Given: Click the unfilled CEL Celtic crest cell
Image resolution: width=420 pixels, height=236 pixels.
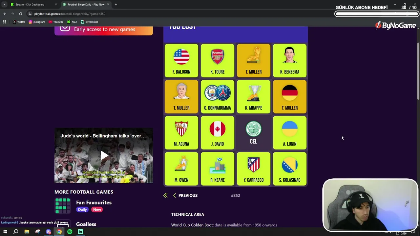Looking at the screenshot, I should tap(254, 133).
